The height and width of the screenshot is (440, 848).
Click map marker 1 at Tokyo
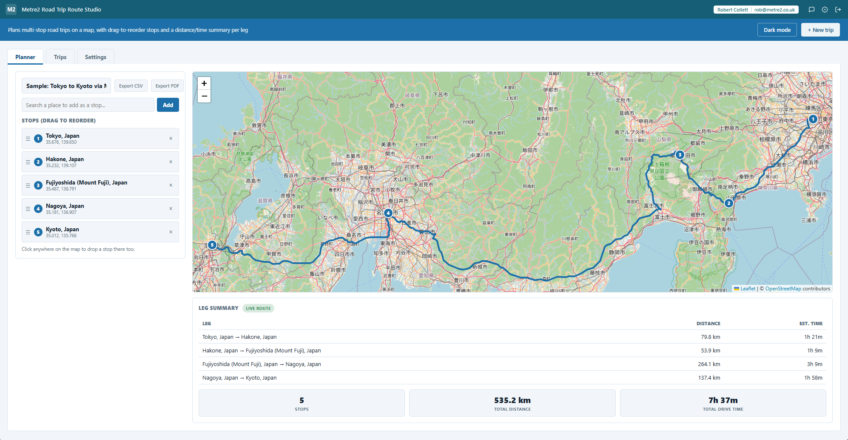tap(813, 119)
